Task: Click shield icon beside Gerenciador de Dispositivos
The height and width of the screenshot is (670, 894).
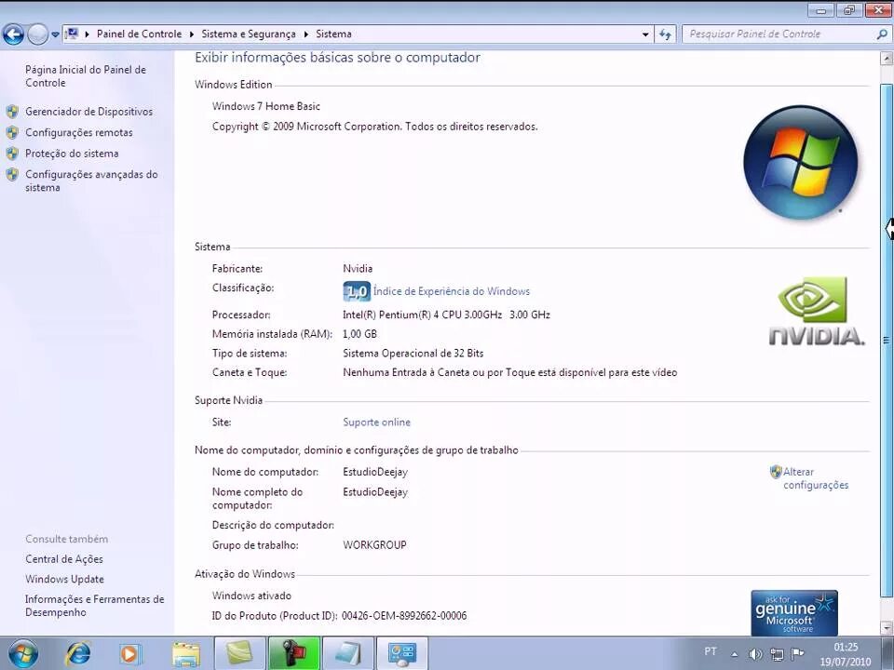Action: tap(12, 112)
